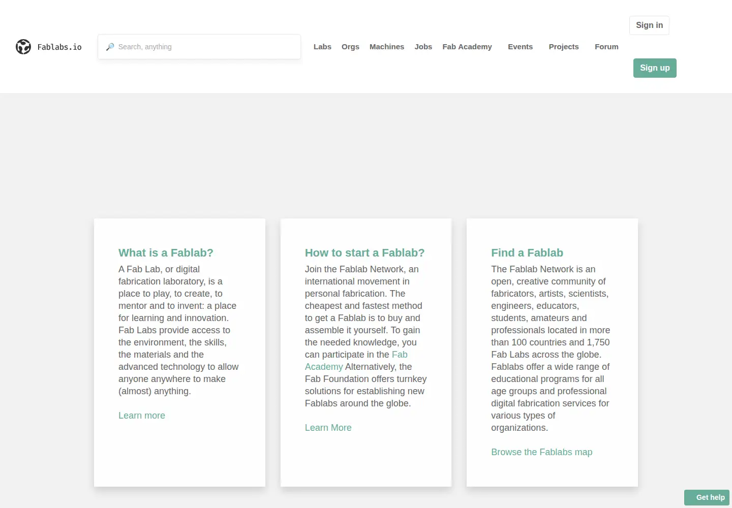The height and width of the screenshot is (508, 732).
Task: Open the Orgs menu item
Action: tap(350, 47)
